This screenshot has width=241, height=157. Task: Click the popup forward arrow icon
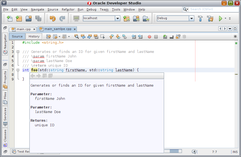click(38, 76)
